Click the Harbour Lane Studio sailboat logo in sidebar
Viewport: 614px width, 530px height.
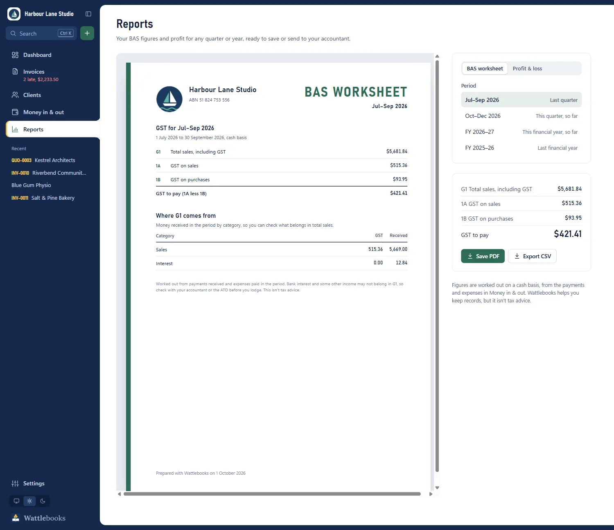tap(14, 14)
